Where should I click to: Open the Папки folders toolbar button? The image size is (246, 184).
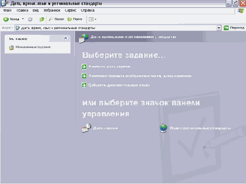coord(75,19)
